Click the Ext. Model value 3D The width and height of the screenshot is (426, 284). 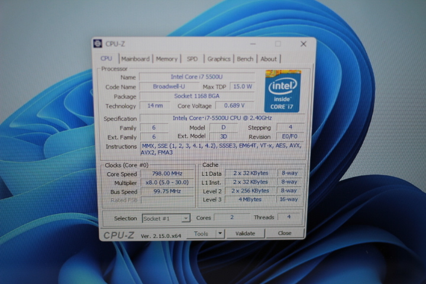(x=223, y=137)
